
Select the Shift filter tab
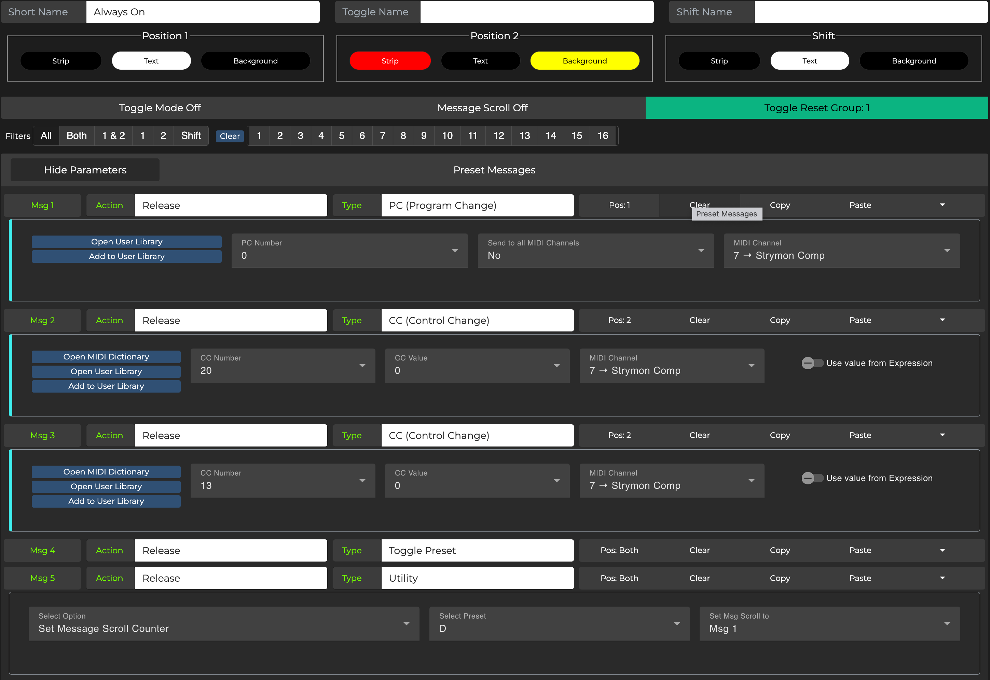tap(191, 136)
